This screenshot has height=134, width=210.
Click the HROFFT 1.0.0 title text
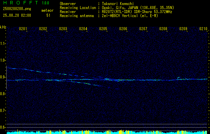point(26,3)
